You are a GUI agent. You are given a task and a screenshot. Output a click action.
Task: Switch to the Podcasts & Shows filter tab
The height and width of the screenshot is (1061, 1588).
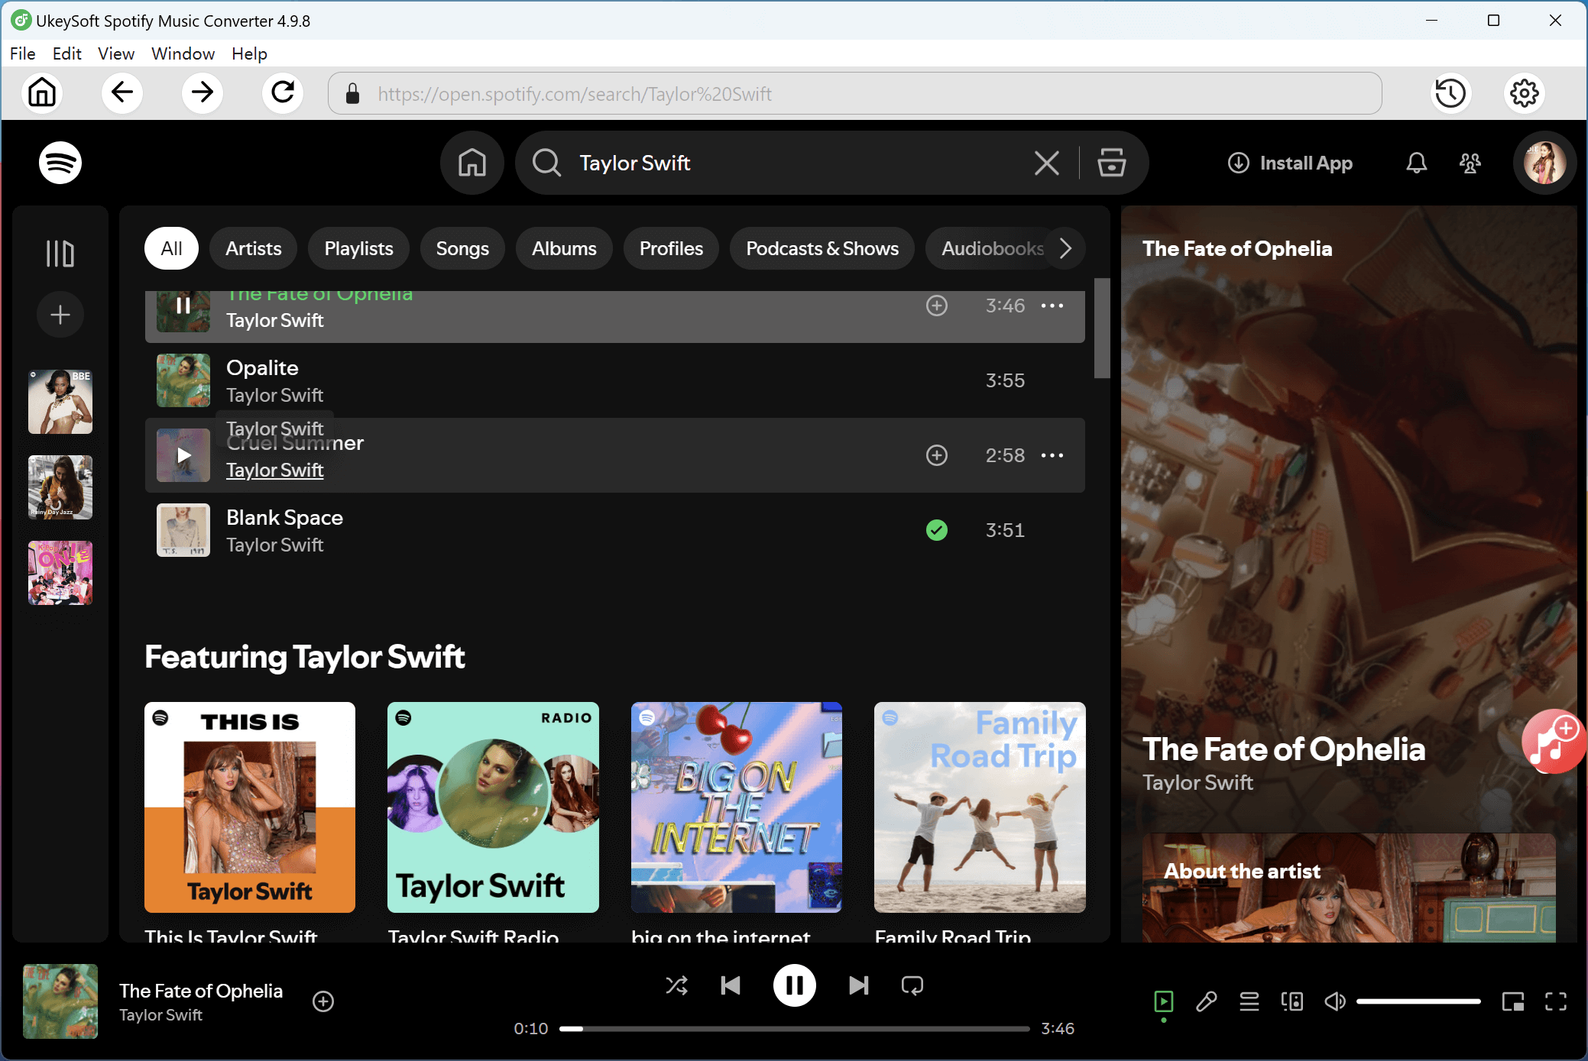pos(822,248)
